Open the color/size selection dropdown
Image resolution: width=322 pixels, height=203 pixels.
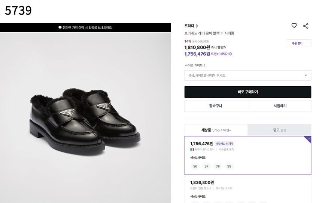pos(247,75)
